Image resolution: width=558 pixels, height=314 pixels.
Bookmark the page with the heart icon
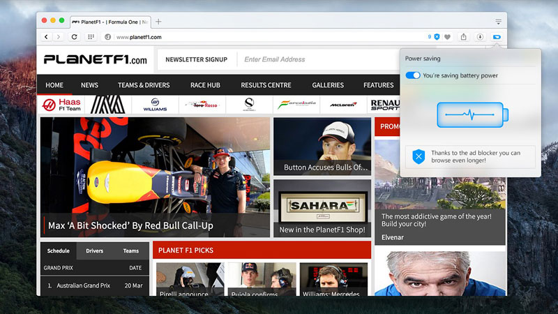coord(447,37)
